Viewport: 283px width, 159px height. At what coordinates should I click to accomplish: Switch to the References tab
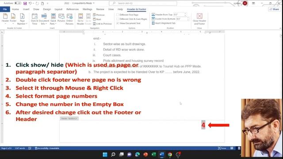click(x=73, y=9)
